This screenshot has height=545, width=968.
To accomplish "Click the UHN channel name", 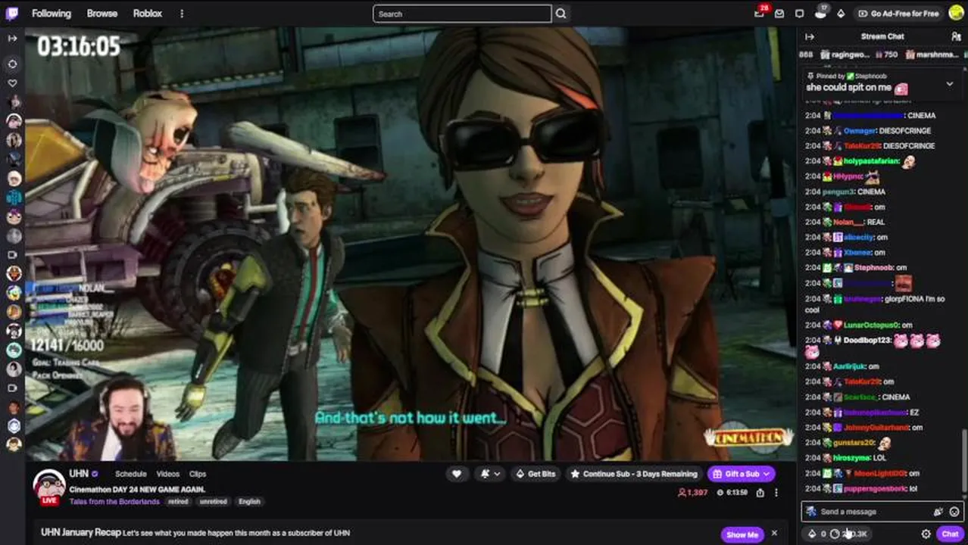I will [x=79, y=474].
